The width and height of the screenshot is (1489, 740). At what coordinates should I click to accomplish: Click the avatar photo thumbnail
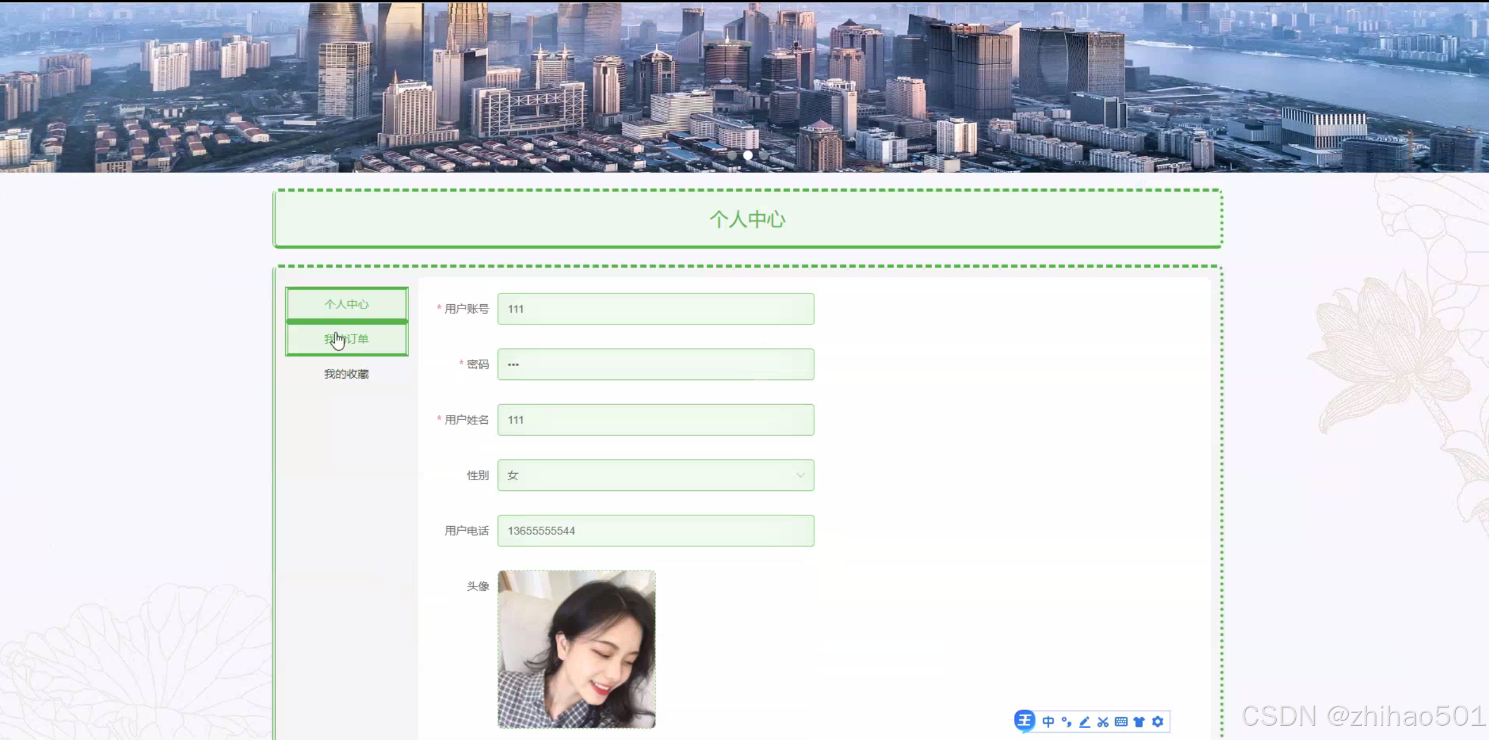click(x=577, y=649)
